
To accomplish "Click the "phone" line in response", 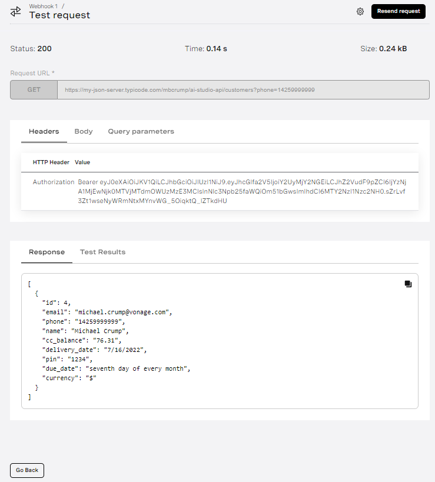I will coord(84,321).
